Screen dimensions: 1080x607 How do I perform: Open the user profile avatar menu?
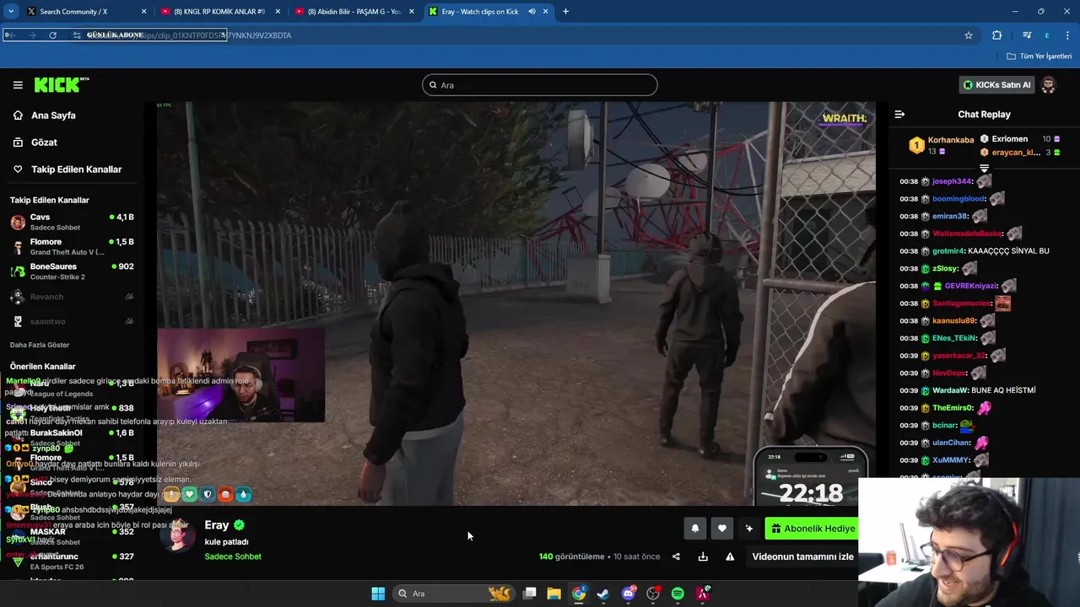pos(1048,85)
